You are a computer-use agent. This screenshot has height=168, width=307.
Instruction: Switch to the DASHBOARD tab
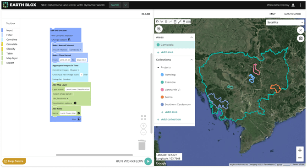292,14
